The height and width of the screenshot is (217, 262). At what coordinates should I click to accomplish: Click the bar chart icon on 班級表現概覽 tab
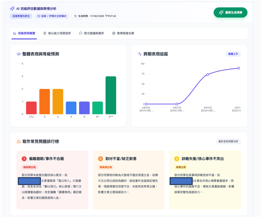tap(15, 34)
